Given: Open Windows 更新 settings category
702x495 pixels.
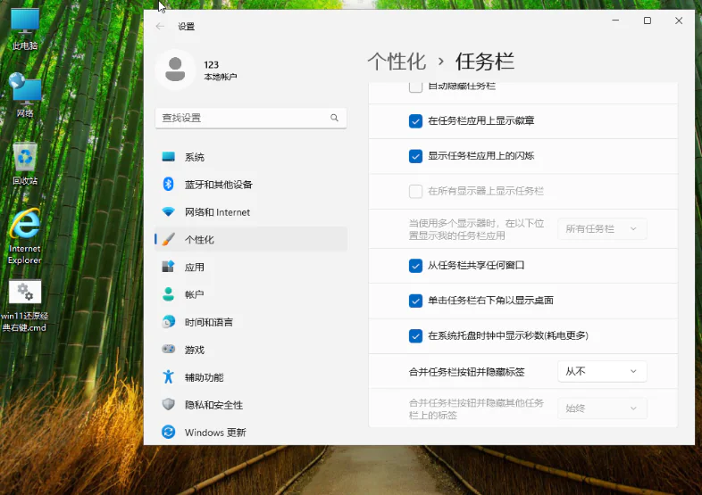Looking at the screenshot, I should (251, 433).
